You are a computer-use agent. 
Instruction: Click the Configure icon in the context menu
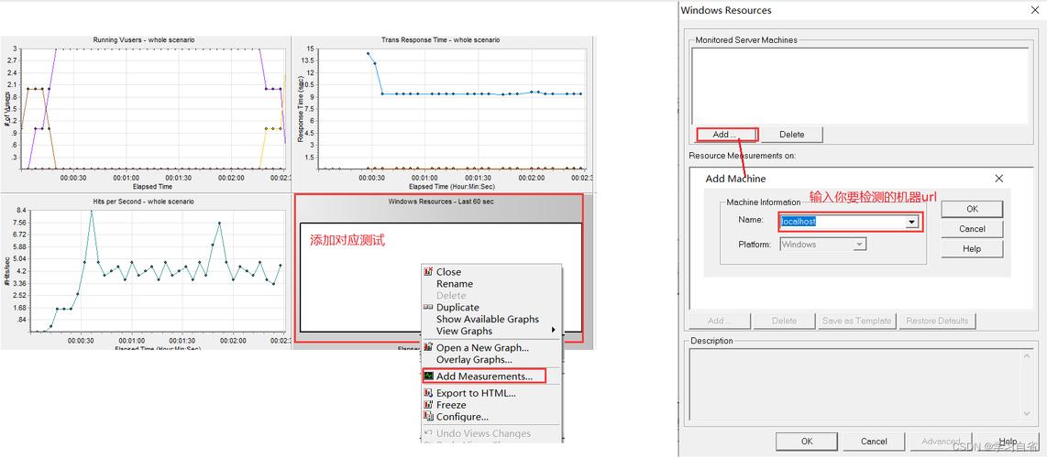[428, 417]
